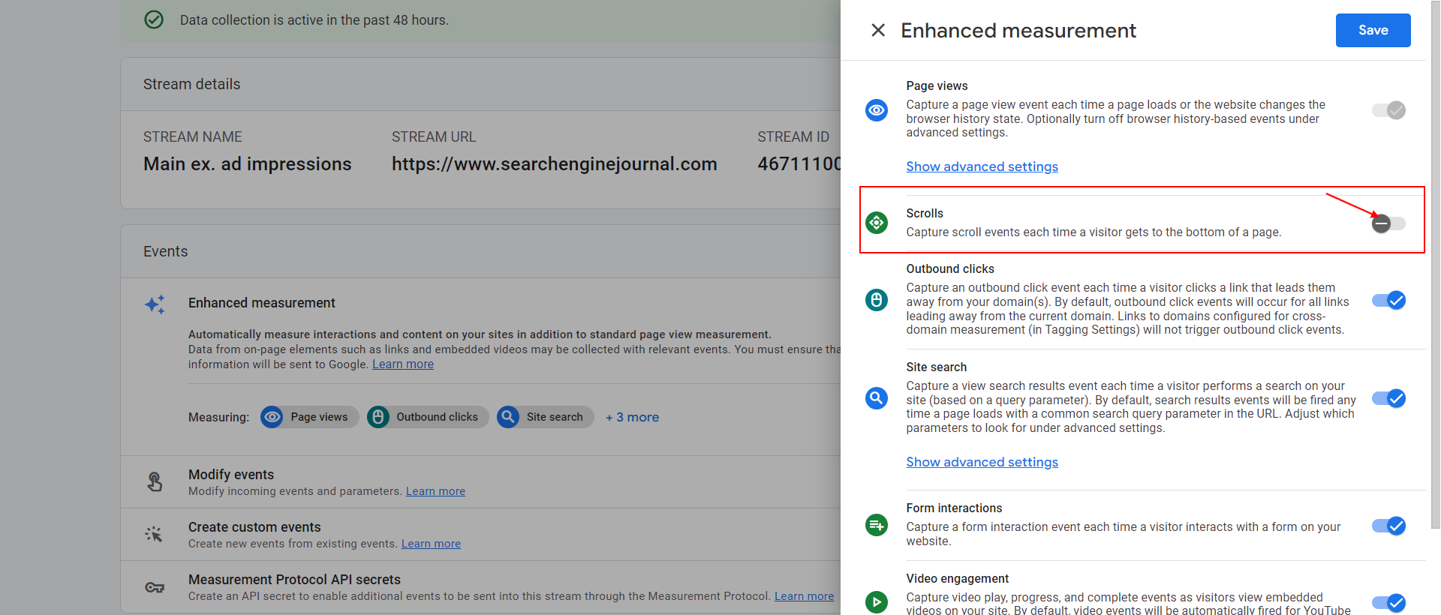Click the Outbound clicks chip in Measuring row
1441x615 pixels.
tap(428, 417)
